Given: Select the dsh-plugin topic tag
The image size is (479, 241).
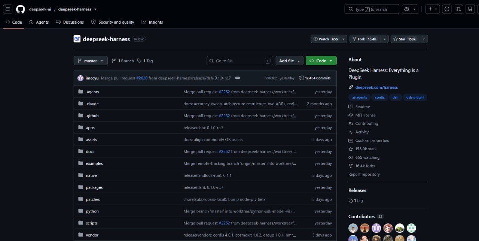Looking at the screenshot, I should 415,97.
